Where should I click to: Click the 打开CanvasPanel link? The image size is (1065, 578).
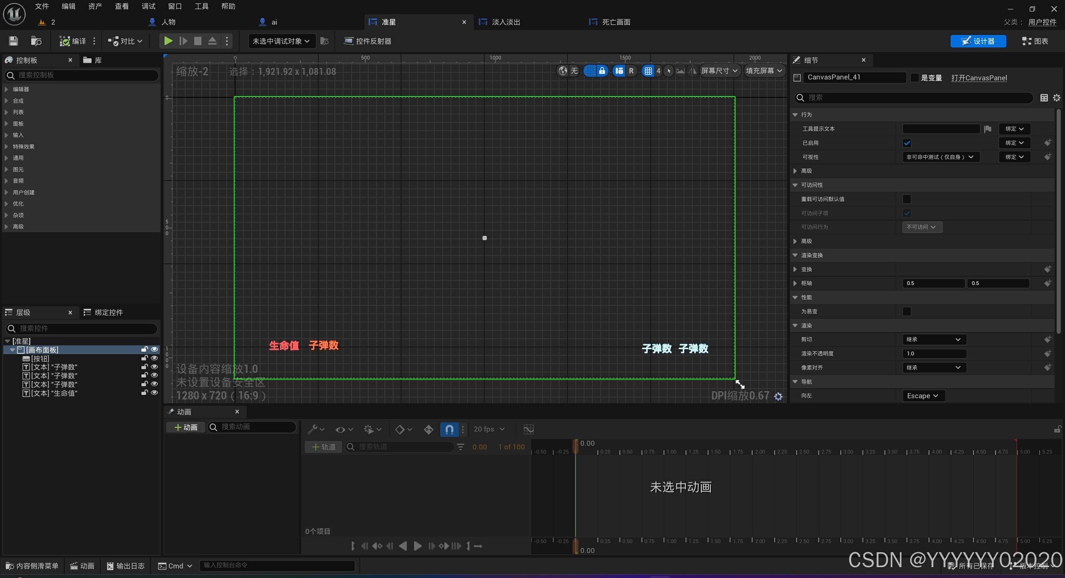click(979, 77)
